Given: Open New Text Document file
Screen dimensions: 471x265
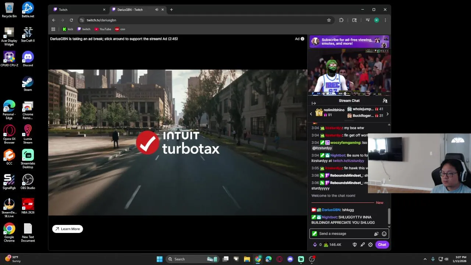Looking at the screenshot, I should [28, 233].
